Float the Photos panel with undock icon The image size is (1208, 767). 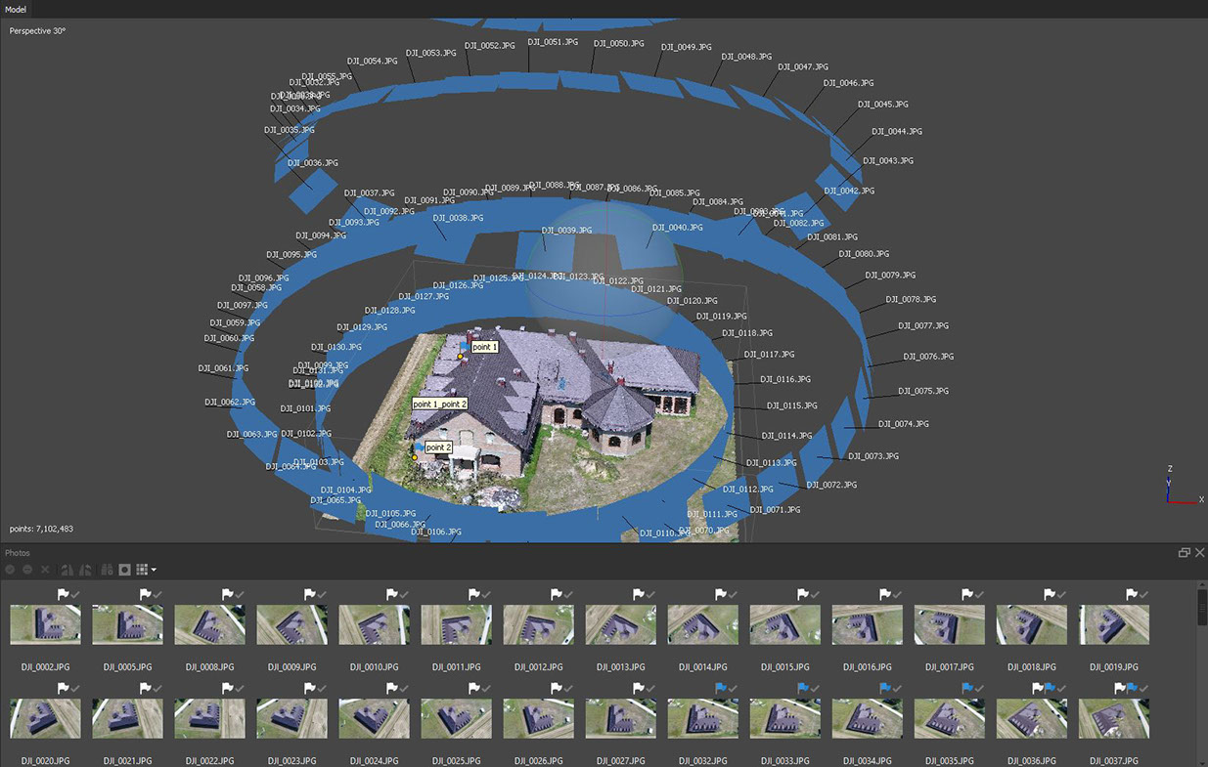click(1184, 553)
